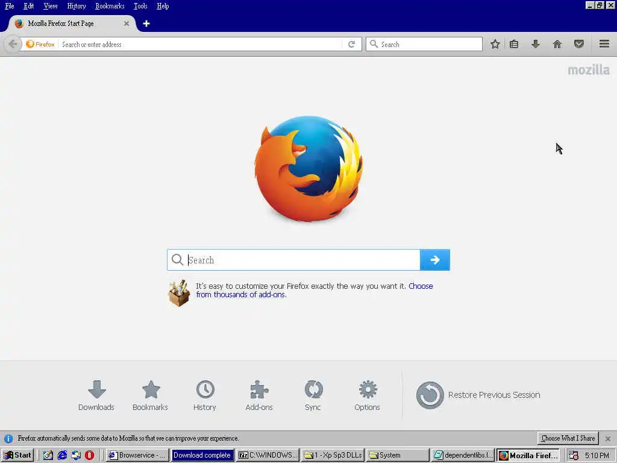Open the Help menu
The height and width of the screenshot is (463, 617).
click(x=163, y=6)
